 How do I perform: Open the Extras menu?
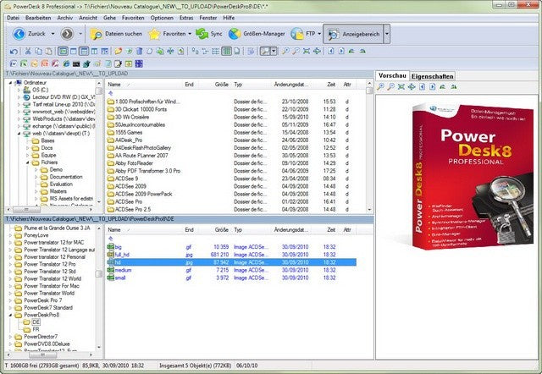point(186,18)
